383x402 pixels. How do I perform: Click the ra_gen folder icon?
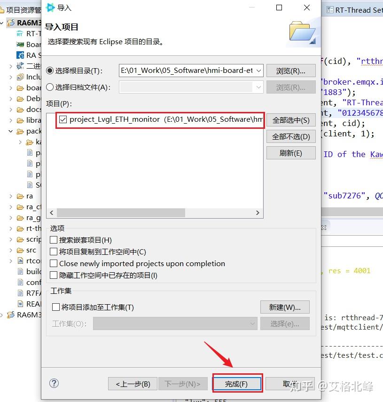pos(20,218)
